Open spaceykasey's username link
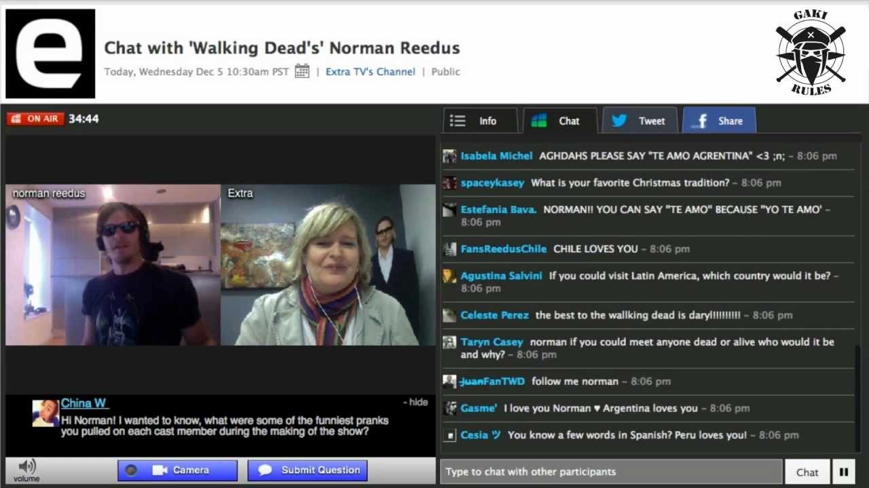Image resolution: width=869 pixels, height=488 pixels. [x=492, y=183]
